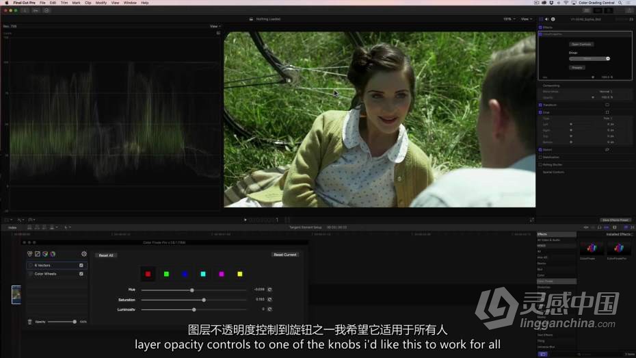Open the Group dropdown in inspector
This screenshot has width=636, height=358.
click(589, 59)
